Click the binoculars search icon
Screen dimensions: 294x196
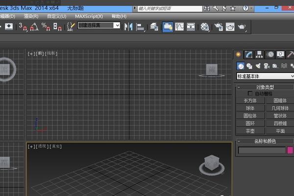(x=207, y=8)
